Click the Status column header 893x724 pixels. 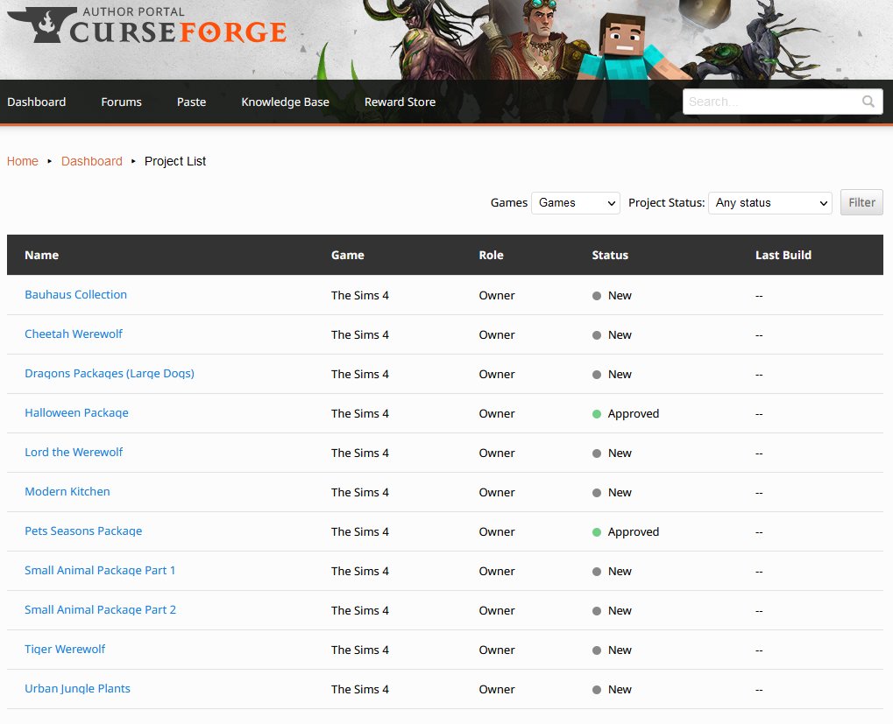610,255
